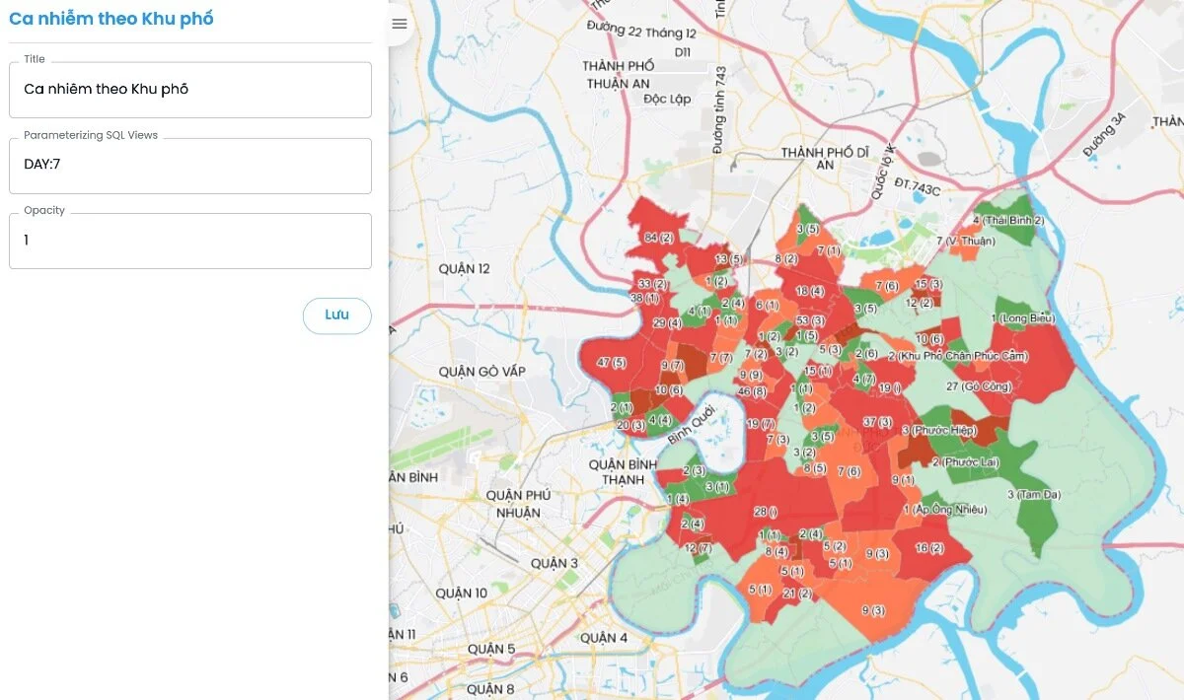Select the '1 (Ấp Ông Nhiêu)' label
Screen dimensions: 1184x700
[x=945, y=510]
